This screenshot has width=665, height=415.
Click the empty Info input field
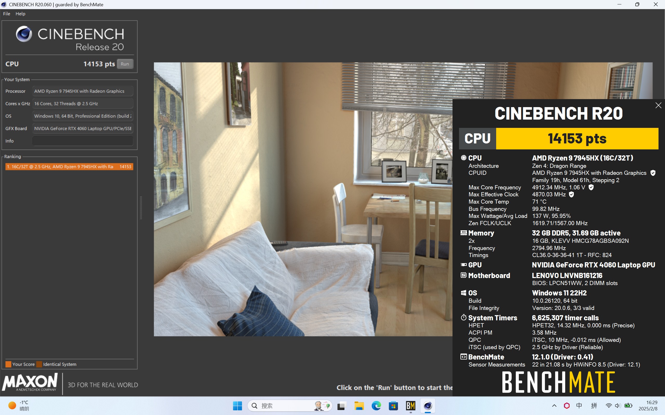click(x=83, y=141)
